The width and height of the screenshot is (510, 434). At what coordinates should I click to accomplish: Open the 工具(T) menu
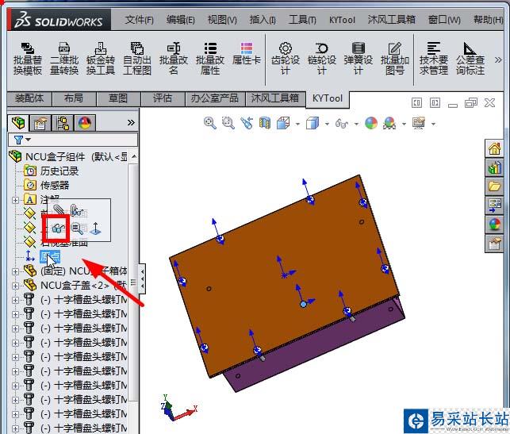(302, 20)
